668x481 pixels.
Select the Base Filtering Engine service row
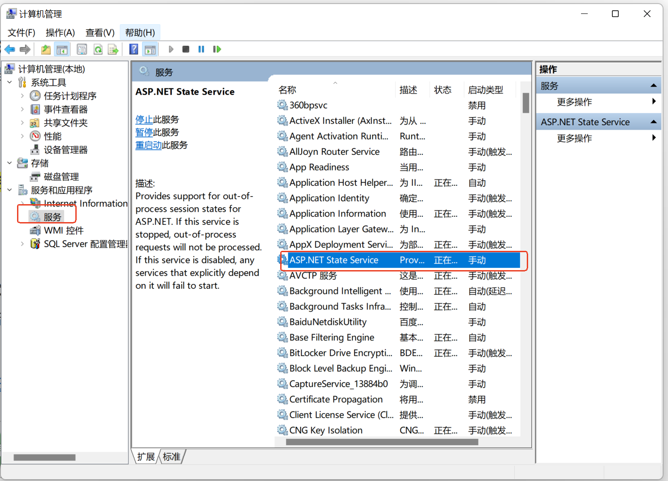coord(398,337)
